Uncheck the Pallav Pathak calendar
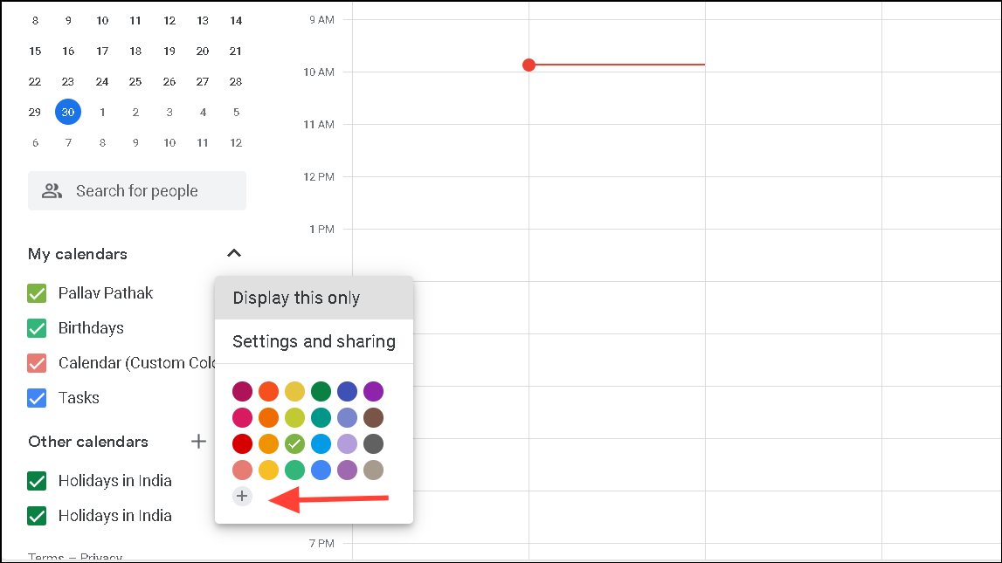 point(37,293)
